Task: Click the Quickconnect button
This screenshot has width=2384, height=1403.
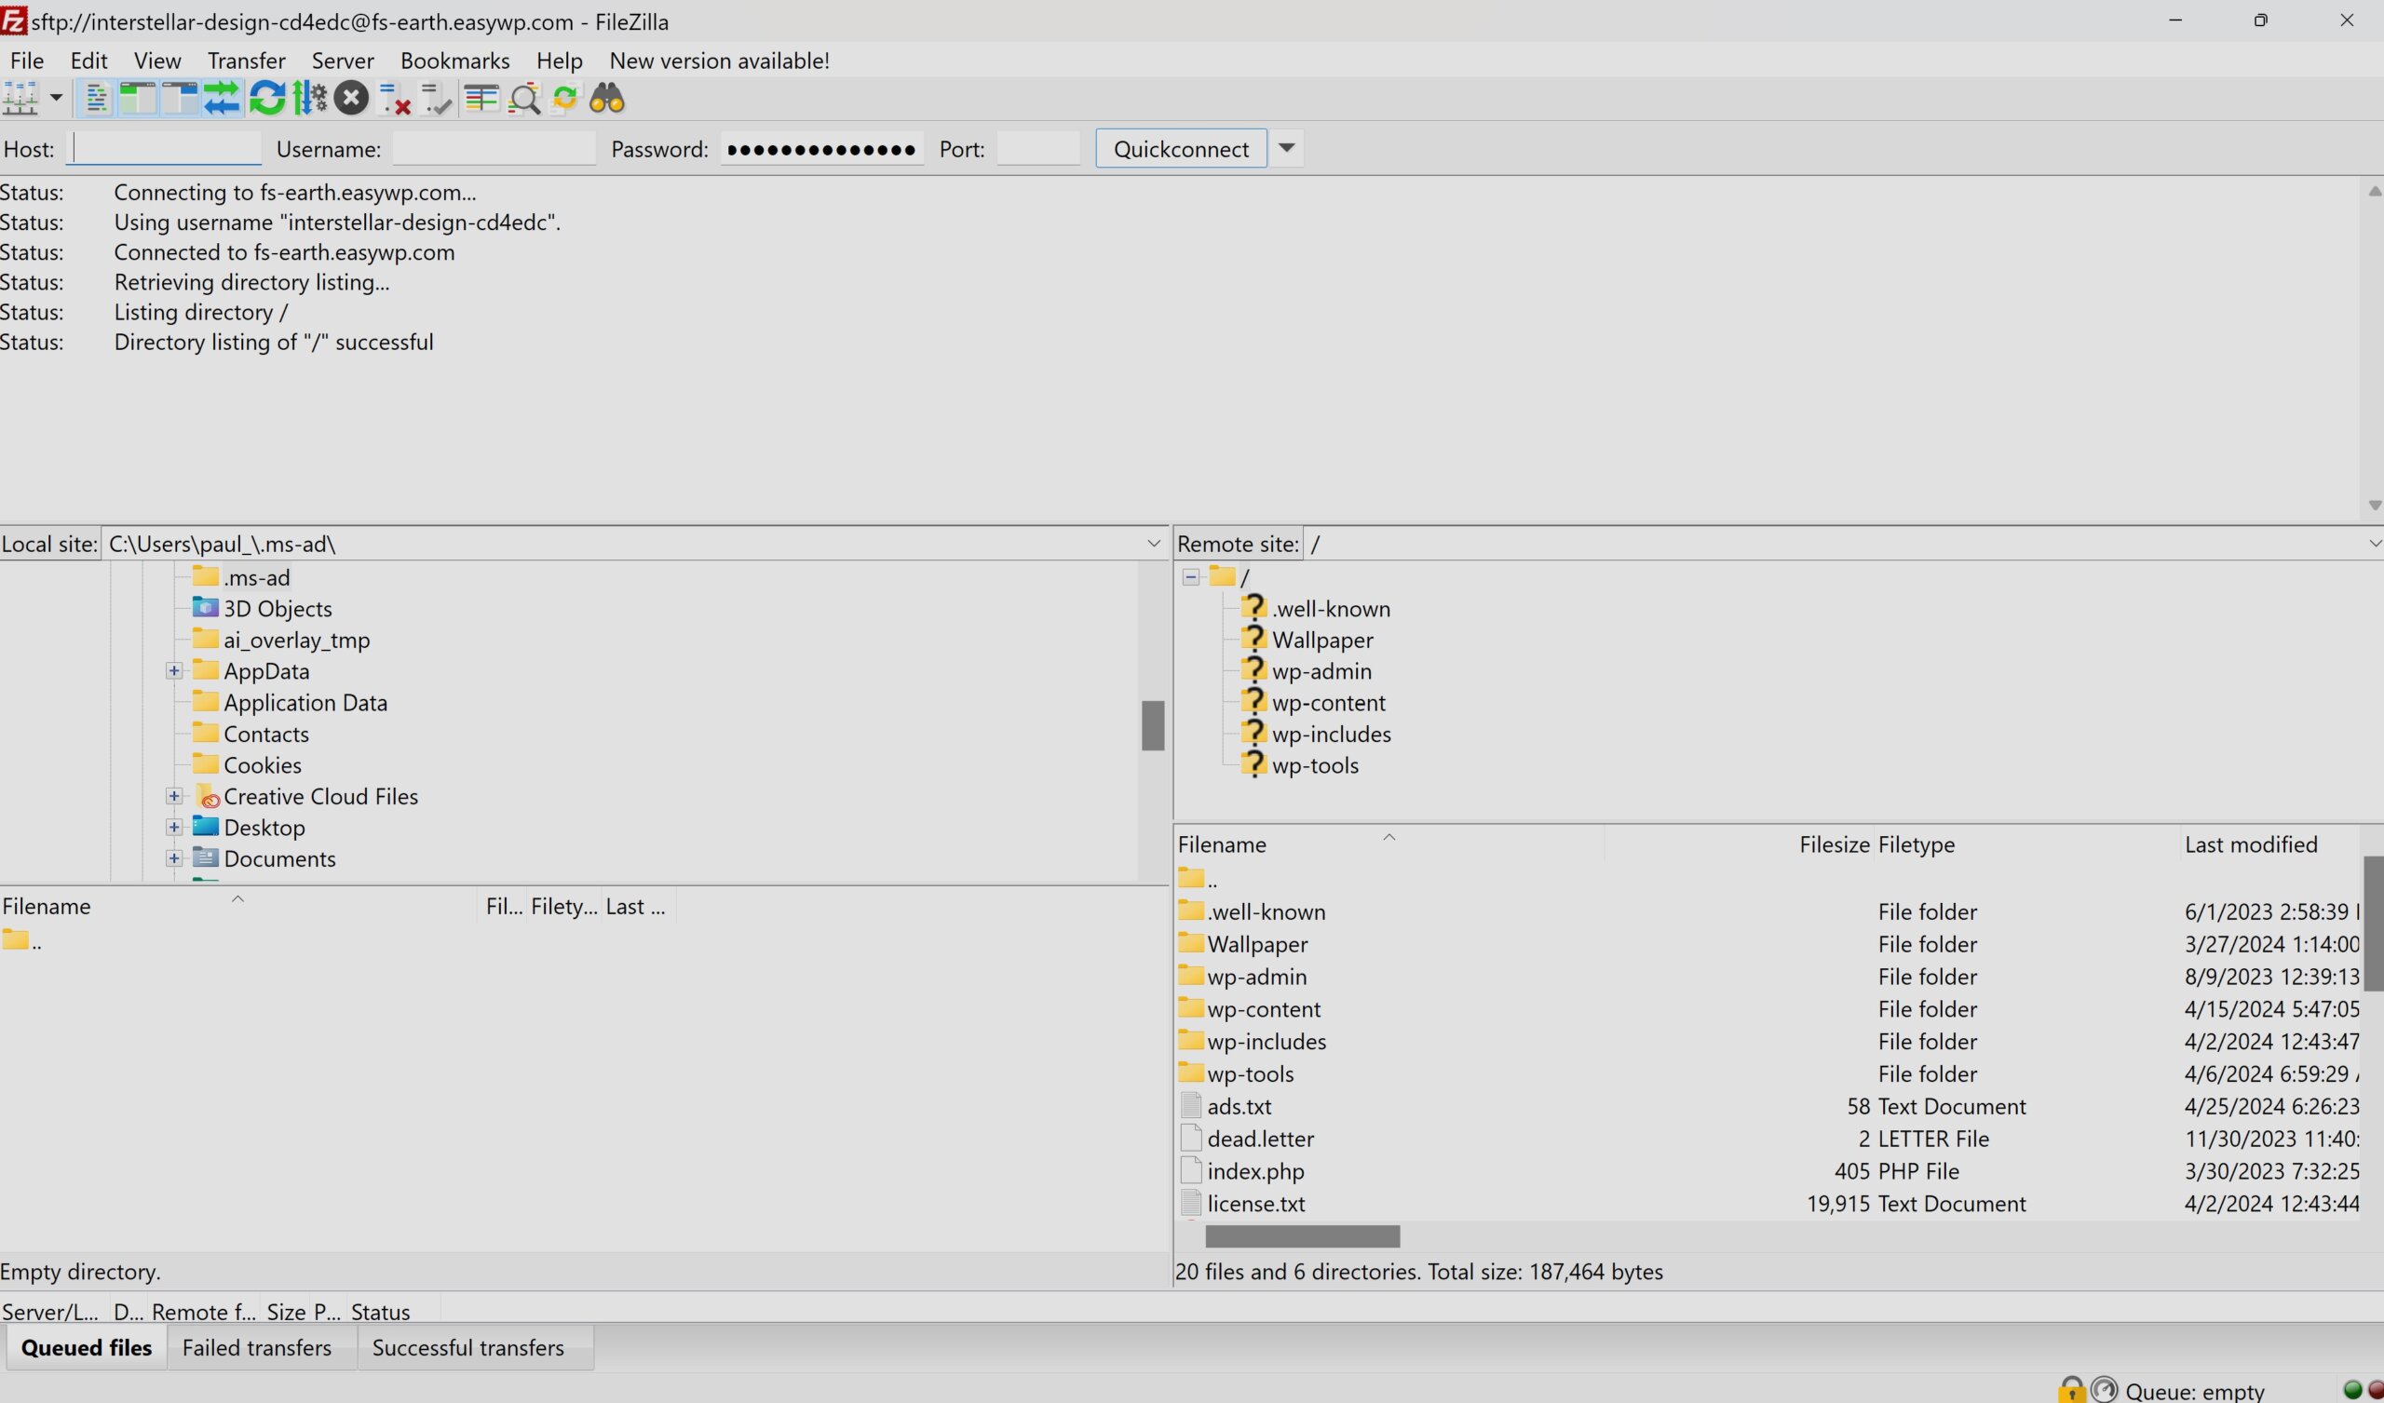Action: [x=1181, y=149]
